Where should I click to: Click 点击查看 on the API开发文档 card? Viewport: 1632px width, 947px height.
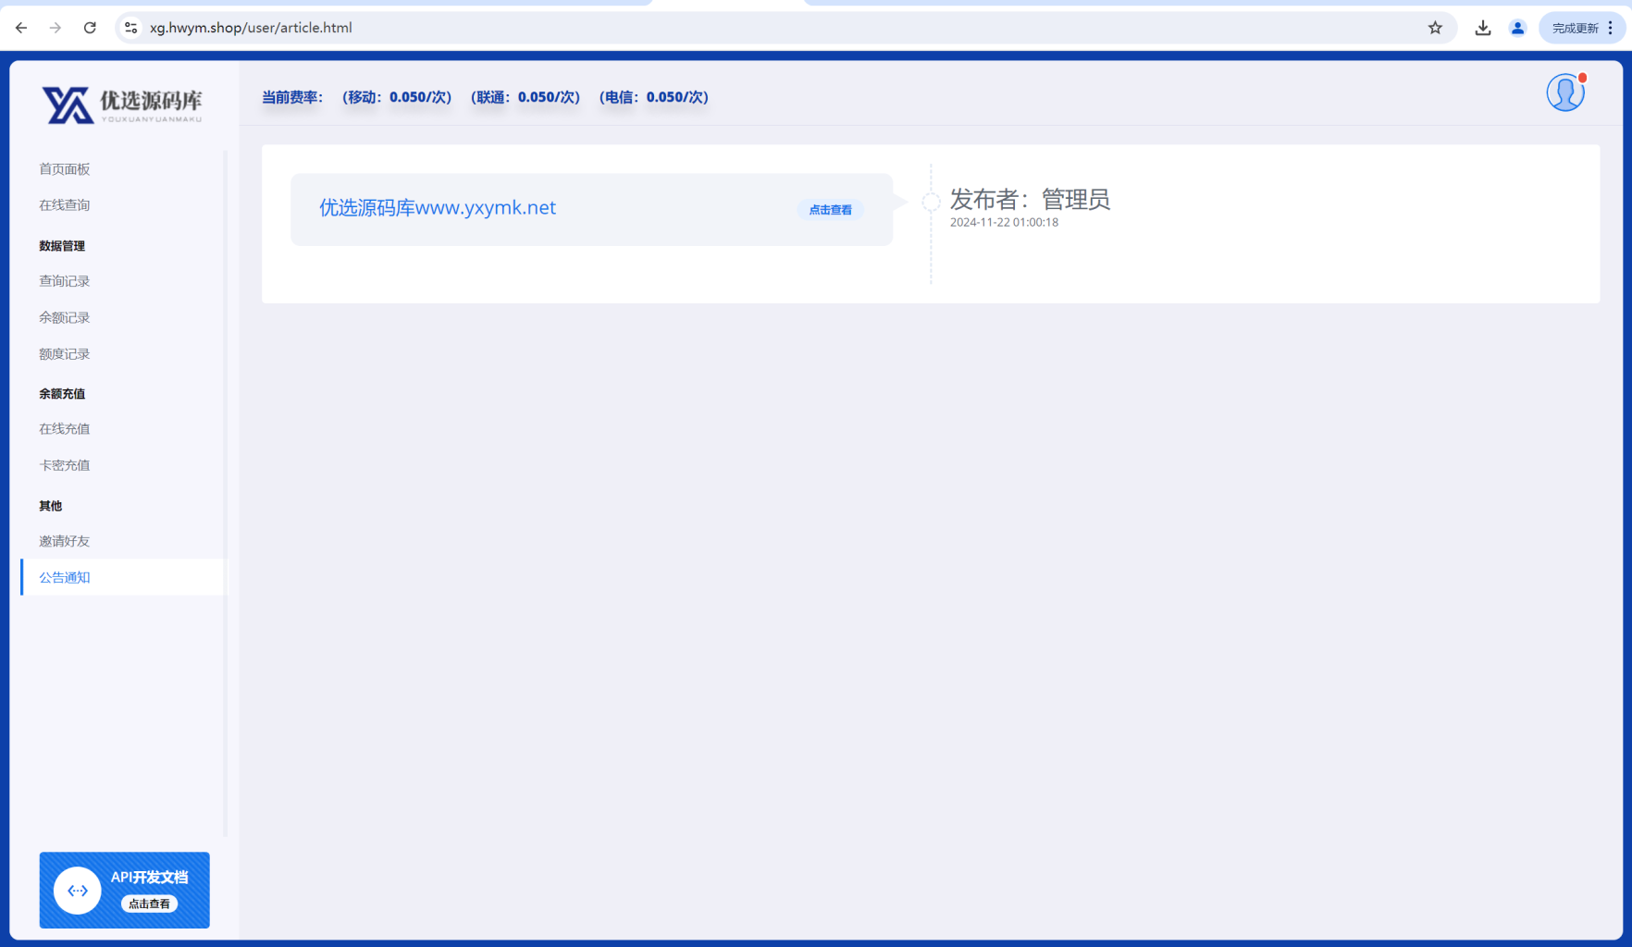pyautogui.click(x=149, y=904)
